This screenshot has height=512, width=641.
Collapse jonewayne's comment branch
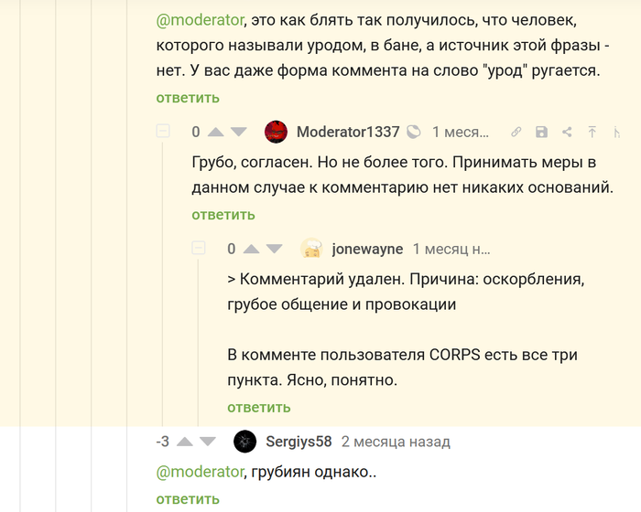(199, 249)
